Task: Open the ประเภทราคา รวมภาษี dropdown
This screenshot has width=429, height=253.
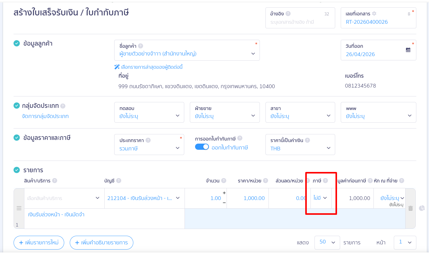Action: coord(149,145)
